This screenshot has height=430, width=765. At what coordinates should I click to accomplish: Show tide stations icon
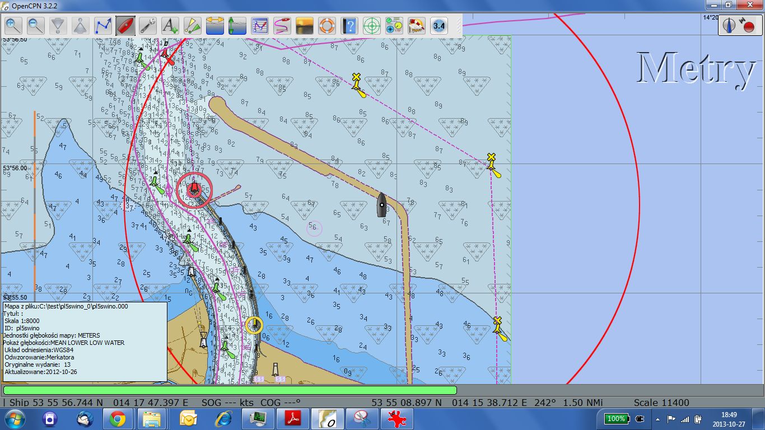pyautogui.click(x=215, y=26)
